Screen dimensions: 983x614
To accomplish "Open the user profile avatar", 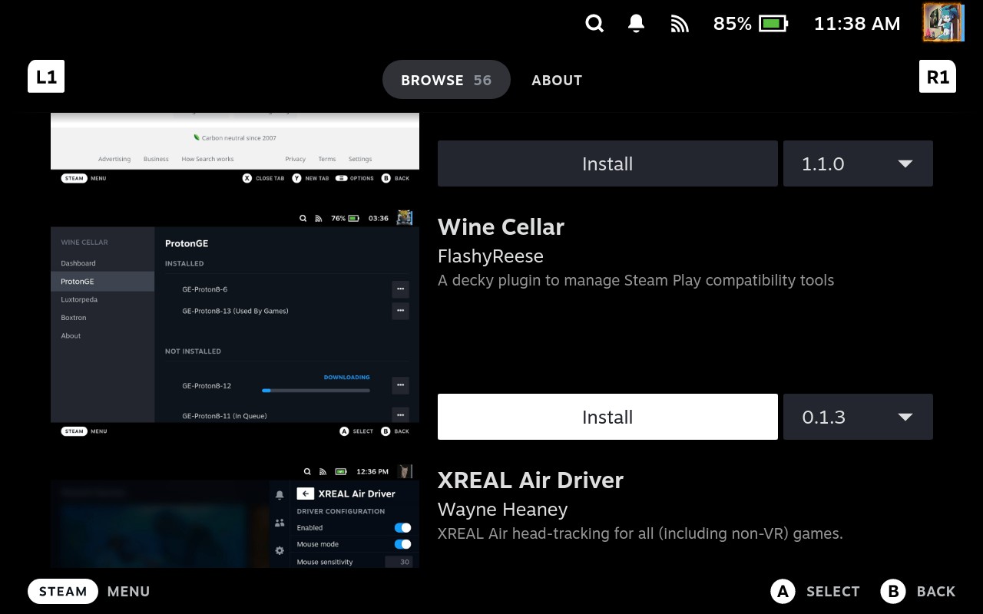I will pyautogui.click(x=942, y=22).
